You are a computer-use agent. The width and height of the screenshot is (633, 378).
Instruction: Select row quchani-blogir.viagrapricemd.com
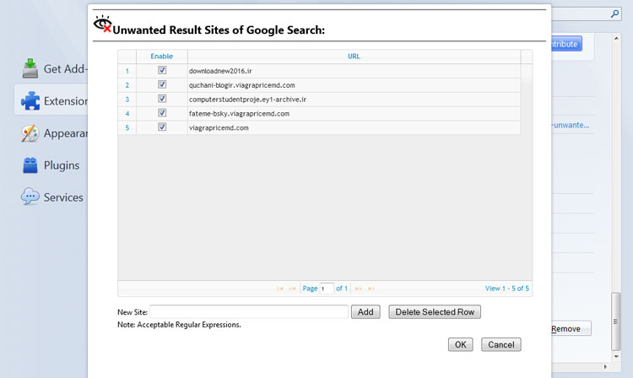(319, 85)
